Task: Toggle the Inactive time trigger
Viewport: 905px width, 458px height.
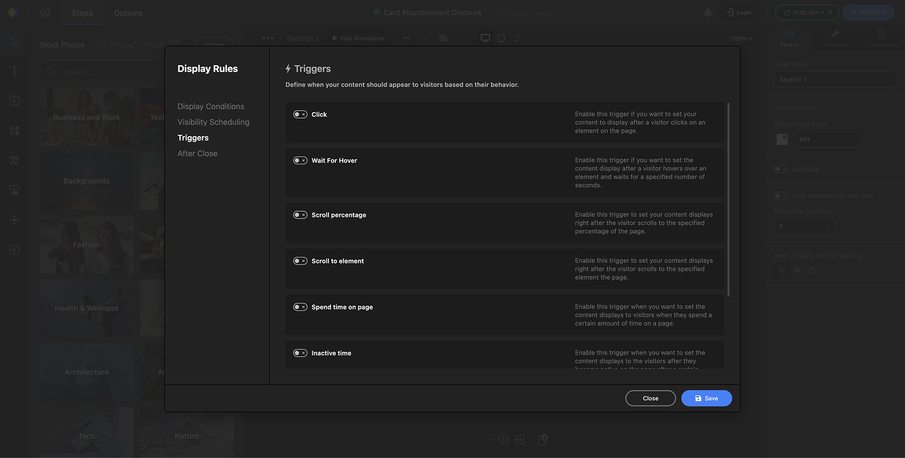Action: click(x=300, y=353)
